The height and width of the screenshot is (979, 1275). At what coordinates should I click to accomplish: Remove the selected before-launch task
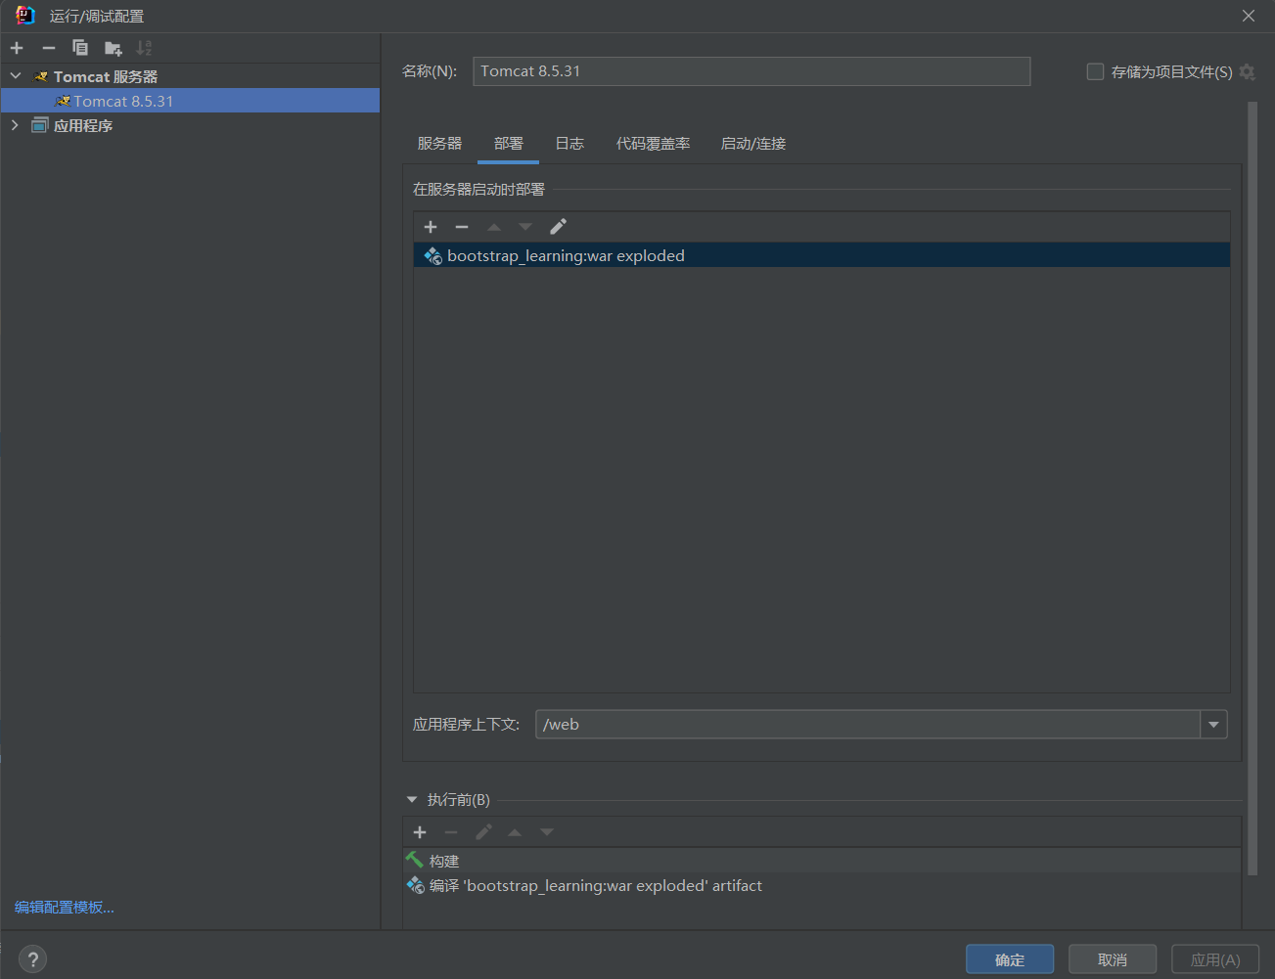(x=451, y=832)
